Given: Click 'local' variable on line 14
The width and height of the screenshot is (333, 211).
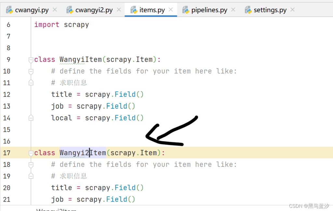Looking at the screenshot, I should click(61, 118).
